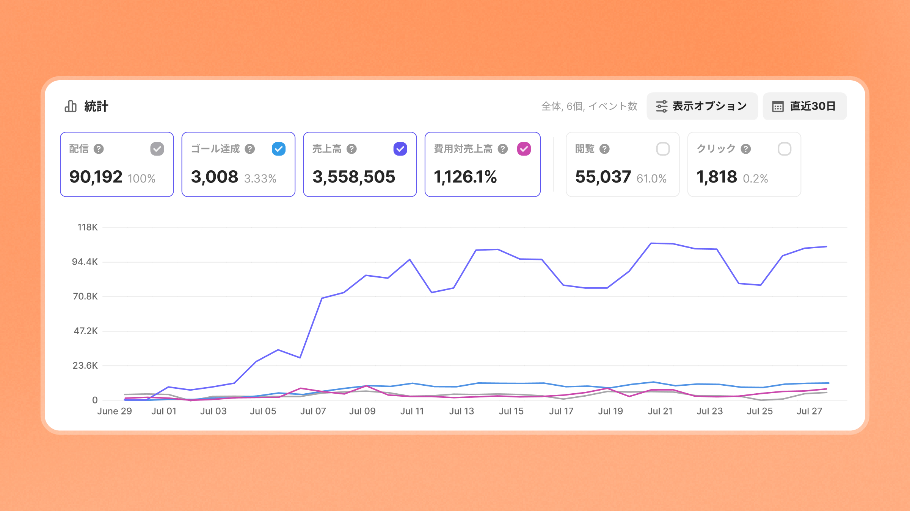The width and height of the screenshot is (910, 511).
Task: Click the calendar icon in 直近30日
Action: click(778, 106)
